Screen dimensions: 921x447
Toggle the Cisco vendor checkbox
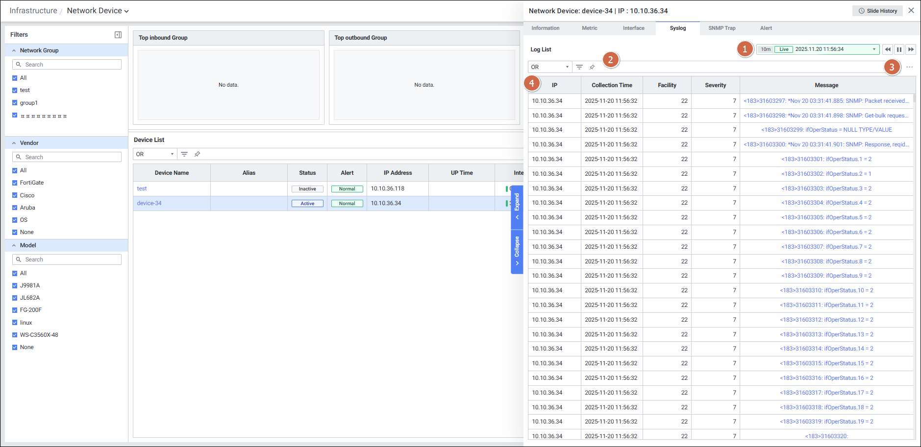pyautogui.click(x=15, y=195)
